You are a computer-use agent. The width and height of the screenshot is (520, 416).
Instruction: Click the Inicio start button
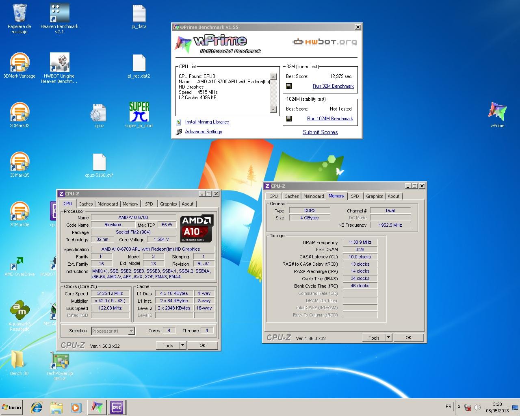[x=11, y=407]
